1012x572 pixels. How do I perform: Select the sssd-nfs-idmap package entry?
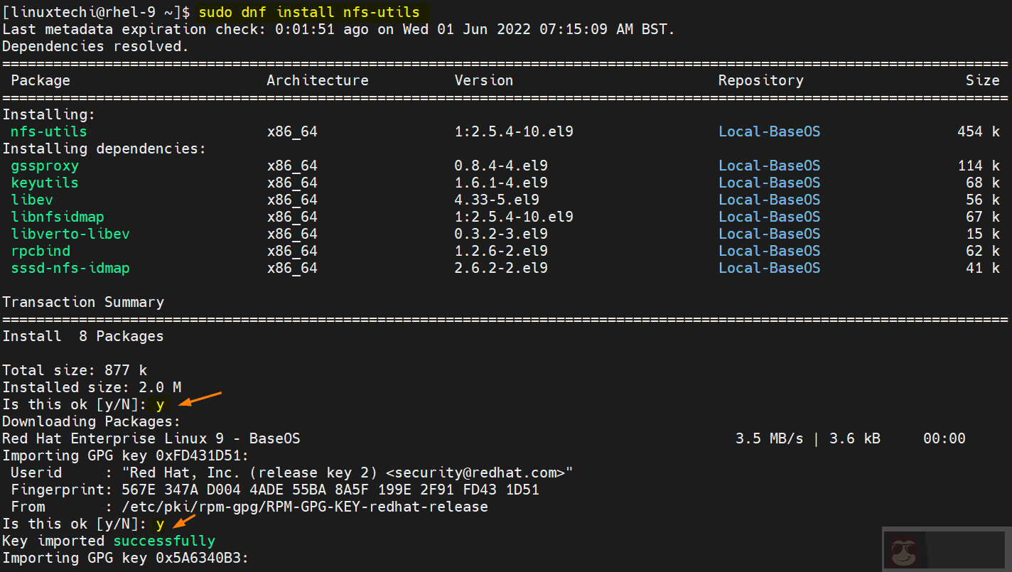point(70,268)
